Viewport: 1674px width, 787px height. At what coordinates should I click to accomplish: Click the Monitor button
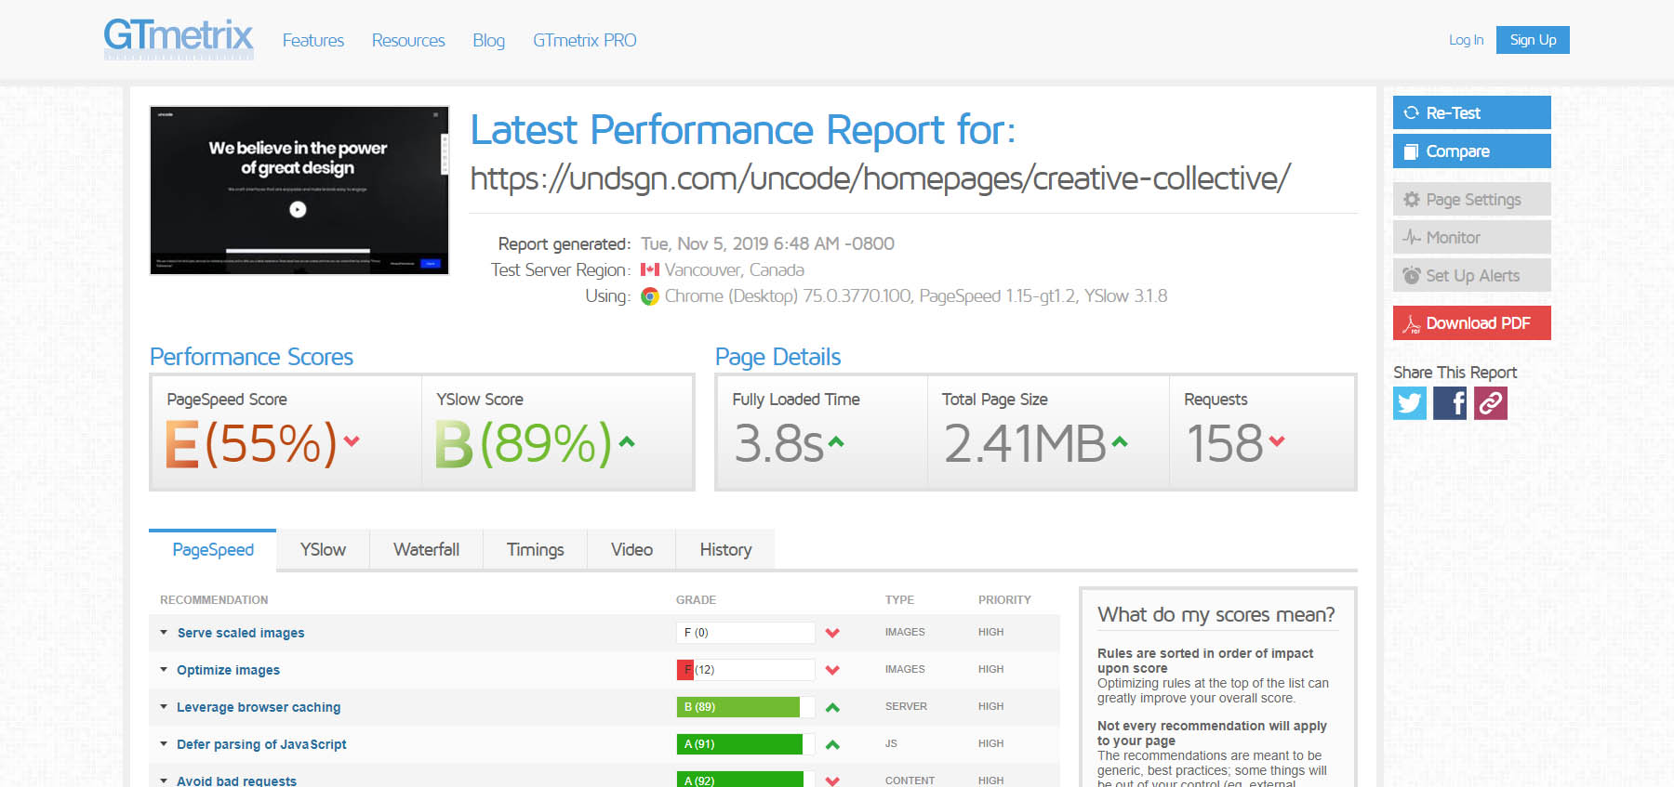click(x=1471, y=237)
